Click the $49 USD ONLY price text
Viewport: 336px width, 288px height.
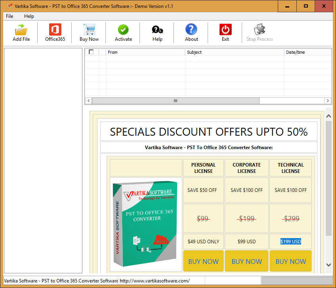click(x=203, y=242)
